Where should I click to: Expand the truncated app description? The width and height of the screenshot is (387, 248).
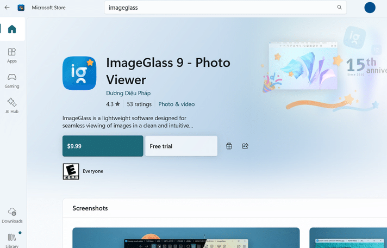pyautogui.click(x=128, y=122)
